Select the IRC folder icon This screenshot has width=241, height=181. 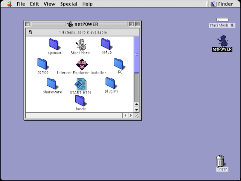(119, 64)
